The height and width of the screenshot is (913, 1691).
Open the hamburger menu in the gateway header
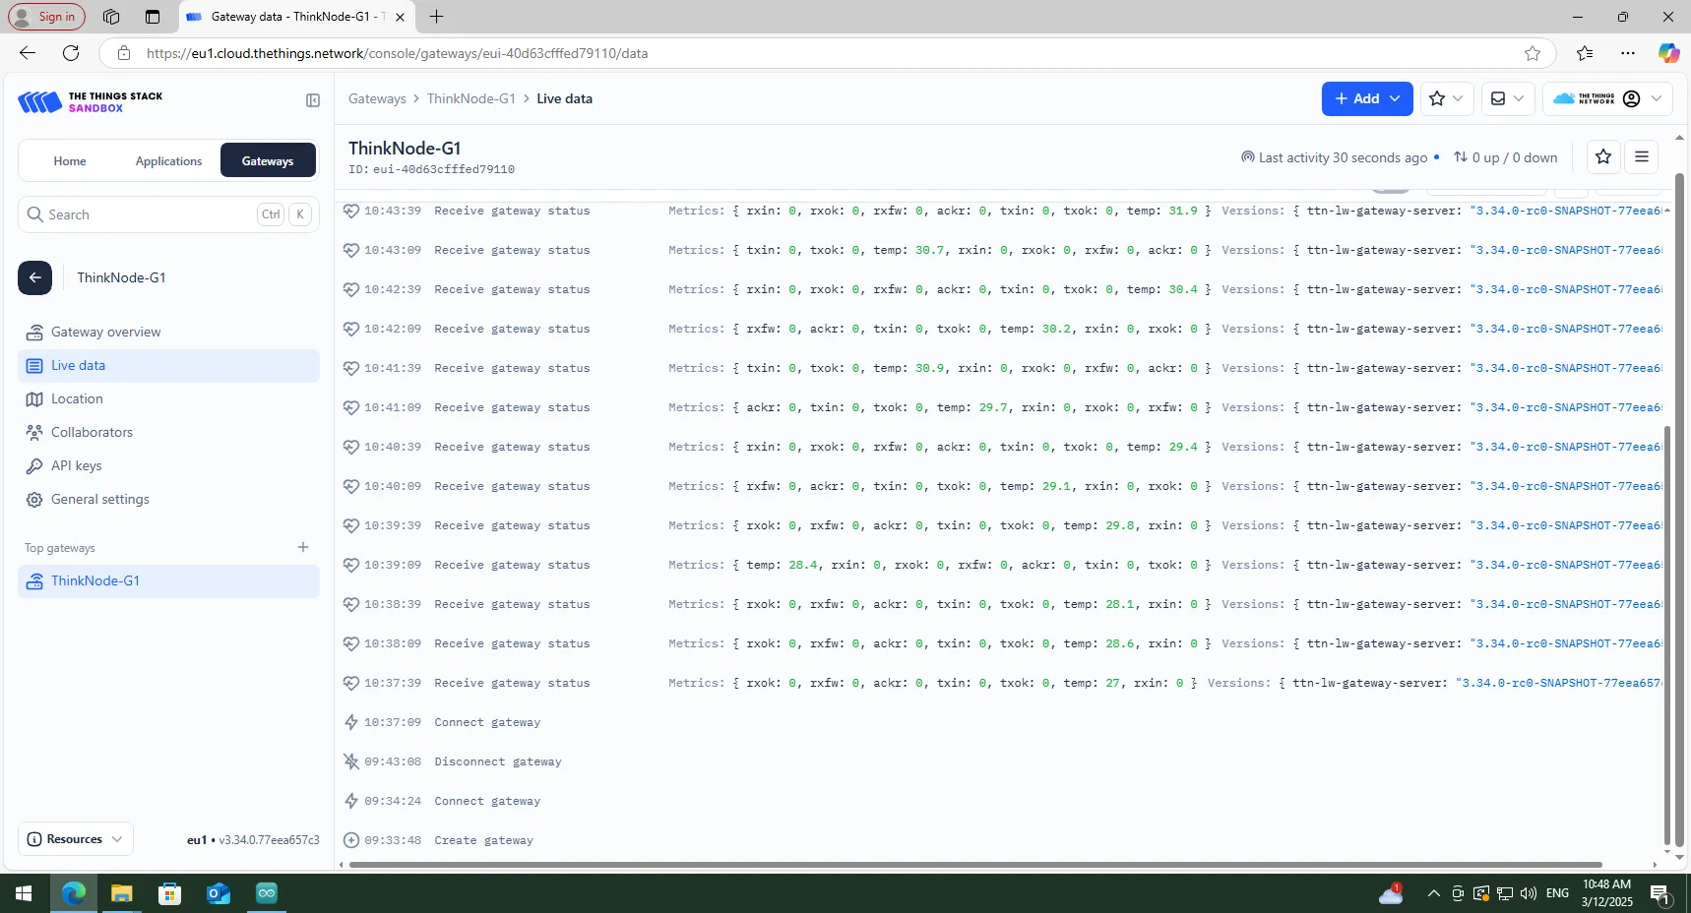coord(1642,156)
